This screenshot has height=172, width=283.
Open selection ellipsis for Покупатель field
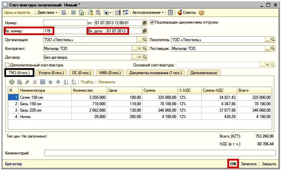(268, 40)
